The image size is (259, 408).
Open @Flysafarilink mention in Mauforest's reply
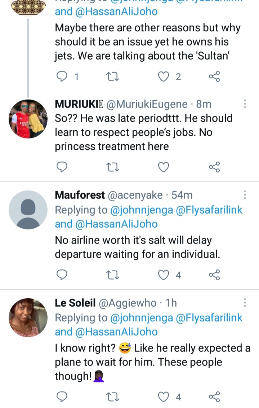click(x=209, y=210)
